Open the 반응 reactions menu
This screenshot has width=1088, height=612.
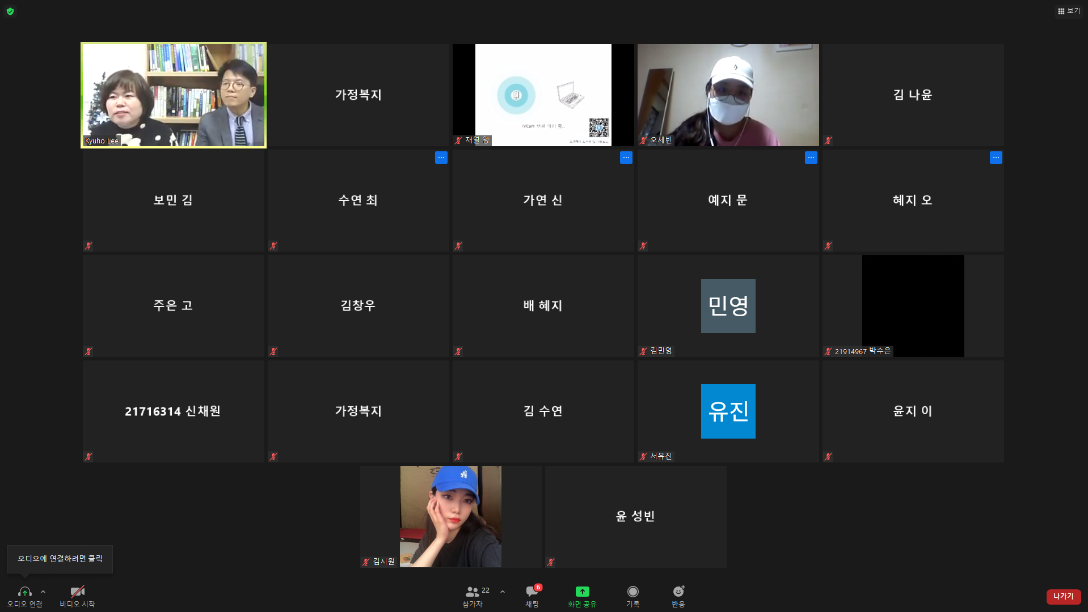678,592
